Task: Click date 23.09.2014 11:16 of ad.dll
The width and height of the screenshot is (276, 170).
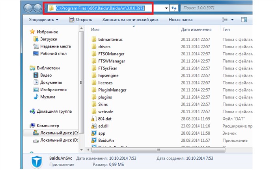Action: (x=196, y=126)
